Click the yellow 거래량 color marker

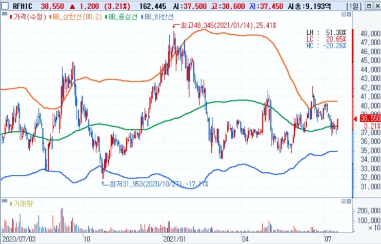11,204
